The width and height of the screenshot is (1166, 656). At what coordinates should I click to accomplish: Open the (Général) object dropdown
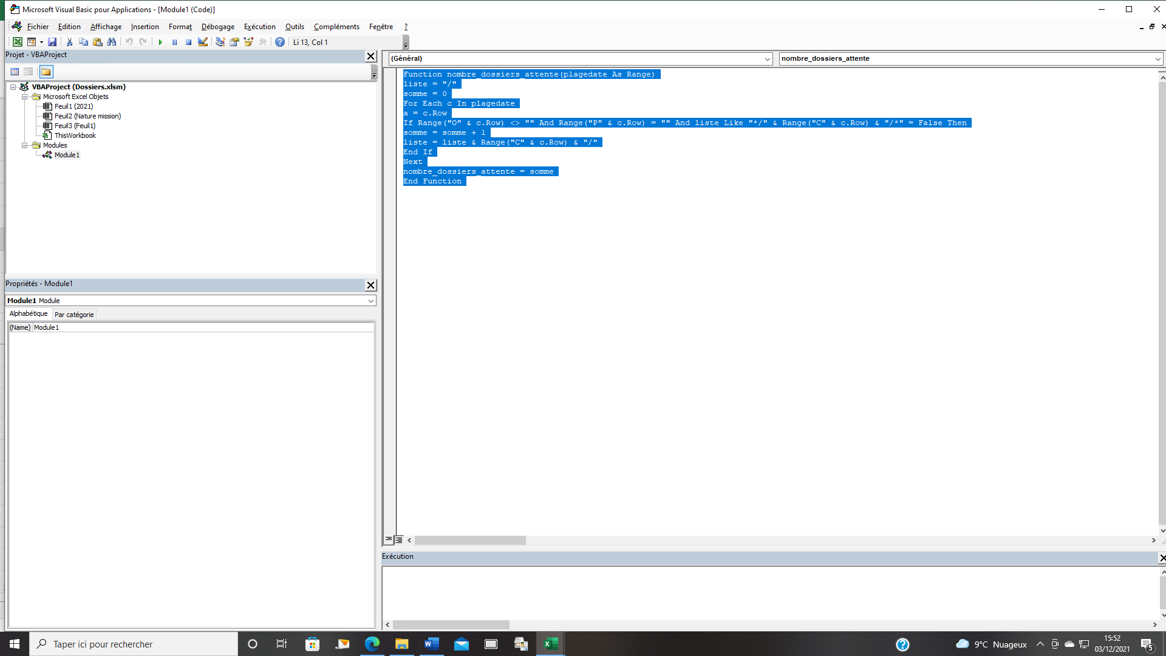point(767,59)
